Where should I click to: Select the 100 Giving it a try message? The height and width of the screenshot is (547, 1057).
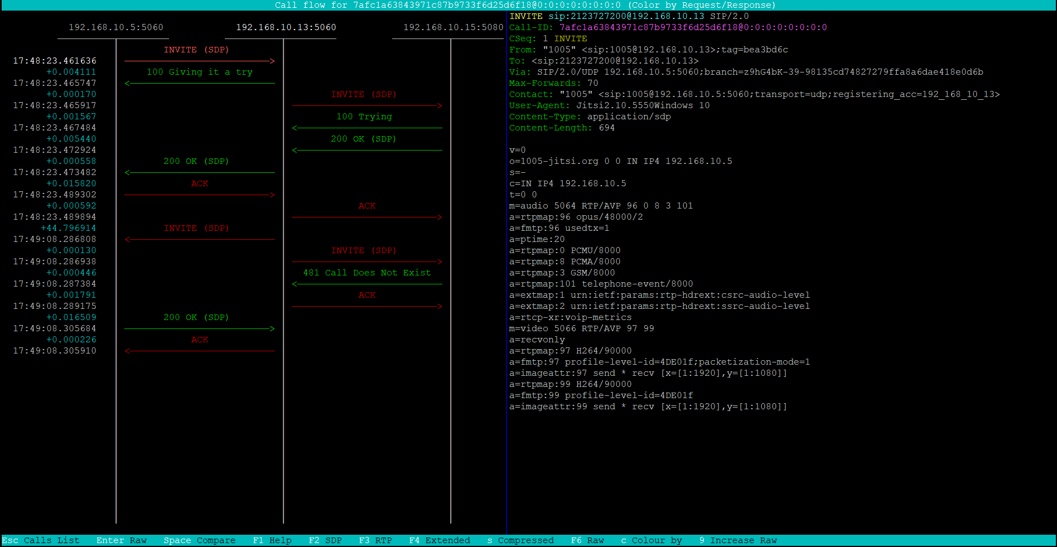click(x=199, y=72)
